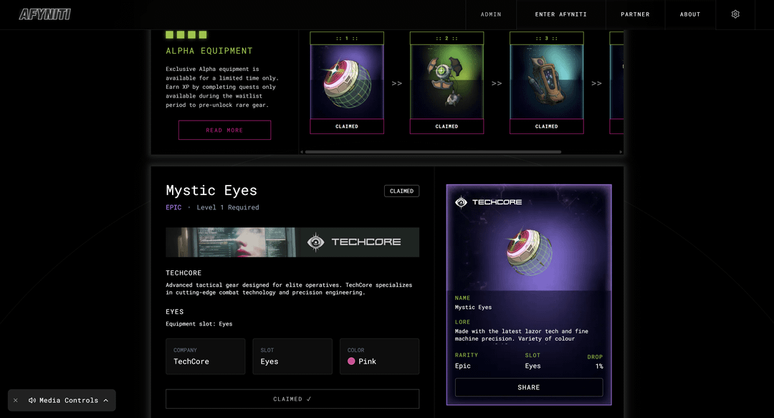Navigate to ENTER AFYNITI
774x418 pixels.
tap(560, 14)
